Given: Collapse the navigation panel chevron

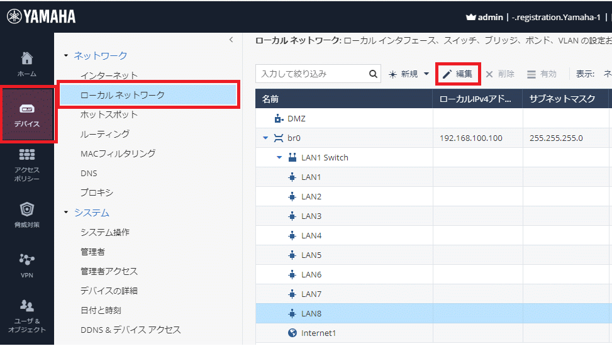Looking at the screenshot, I should coord(231,40).
